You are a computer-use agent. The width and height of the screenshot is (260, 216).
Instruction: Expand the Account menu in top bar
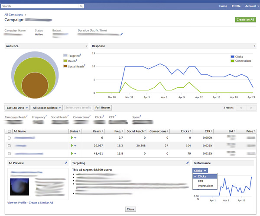(252, 6)
